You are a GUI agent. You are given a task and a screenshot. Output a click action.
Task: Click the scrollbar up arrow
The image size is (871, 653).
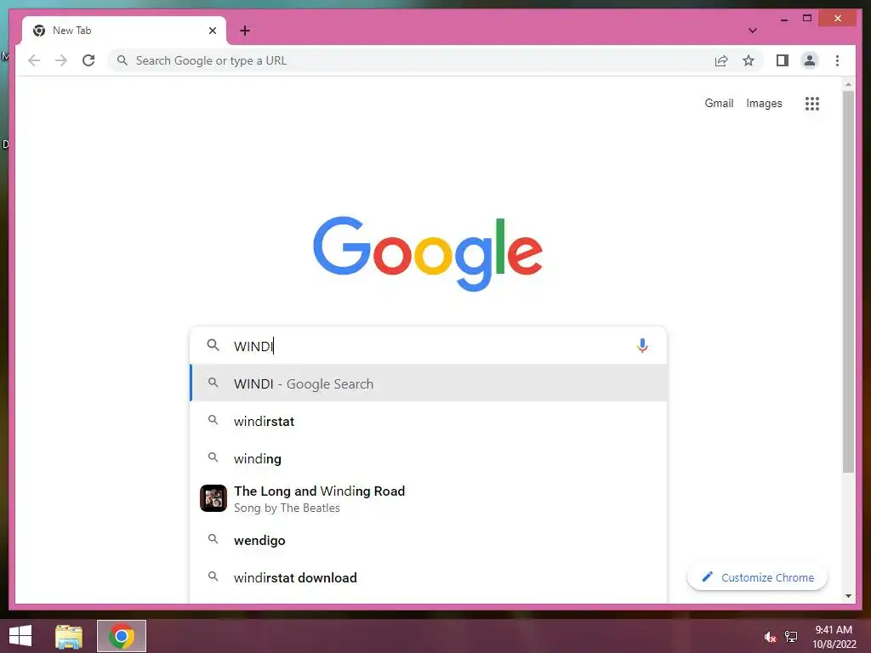tap(848, 84)
